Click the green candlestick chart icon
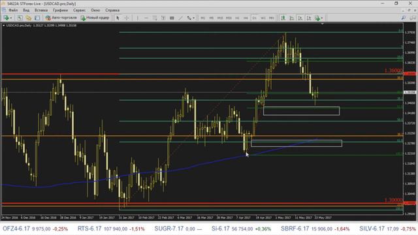 [283, 18]
